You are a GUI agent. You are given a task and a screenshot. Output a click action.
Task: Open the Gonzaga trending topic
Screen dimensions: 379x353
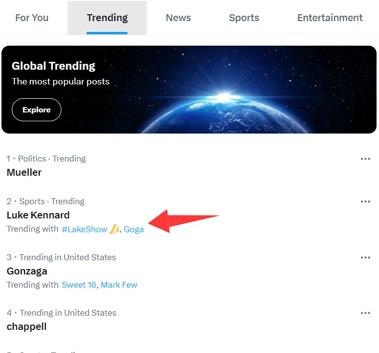27,271
